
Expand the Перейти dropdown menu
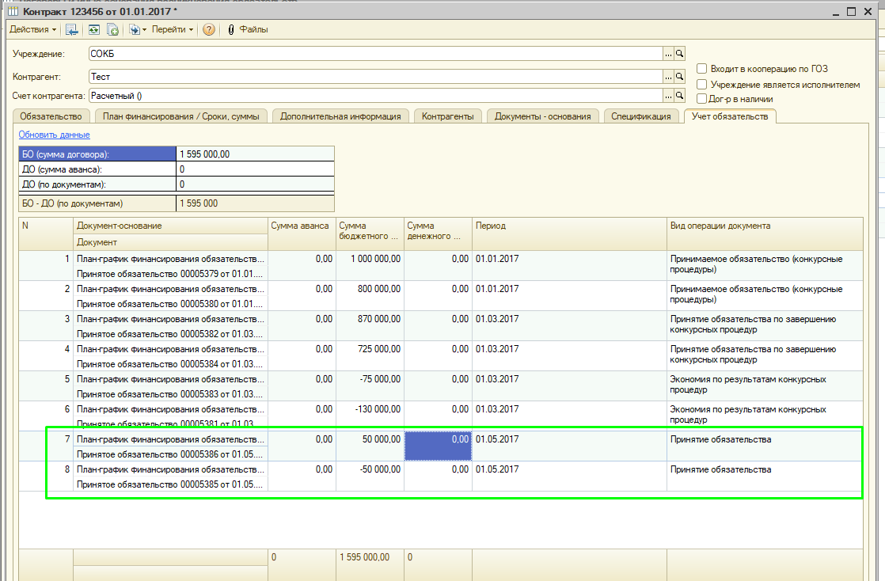pyautogui.click(x=173, y=29)
